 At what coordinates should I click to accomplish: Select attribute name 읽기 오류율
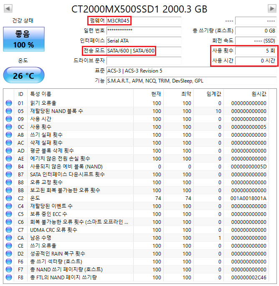pos(43,103)
